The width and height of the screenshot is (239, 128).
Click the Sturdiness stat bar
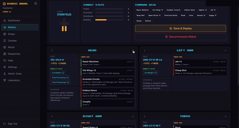(109, 16)
